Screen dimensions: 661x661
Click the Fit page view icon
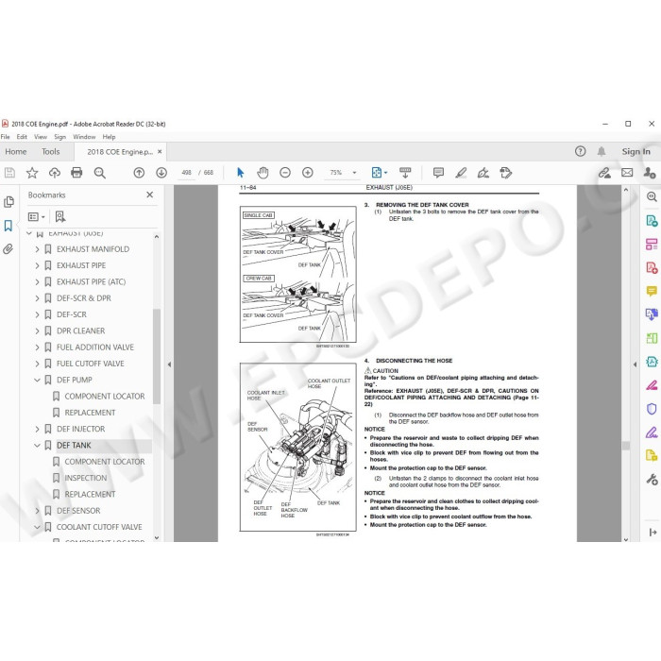click(377, 173)
